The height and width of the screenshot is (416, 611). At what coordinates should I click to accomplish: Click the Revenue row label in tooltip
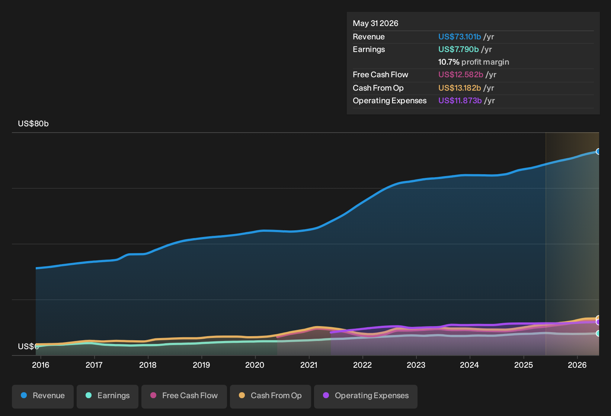pyautogui.click(x=369, y=37)
